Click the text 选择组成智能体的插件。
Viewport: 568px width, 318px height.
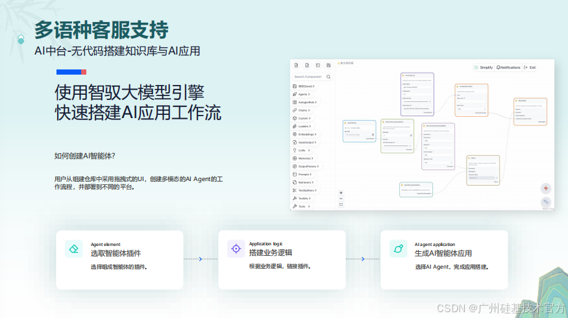(119, 267)
